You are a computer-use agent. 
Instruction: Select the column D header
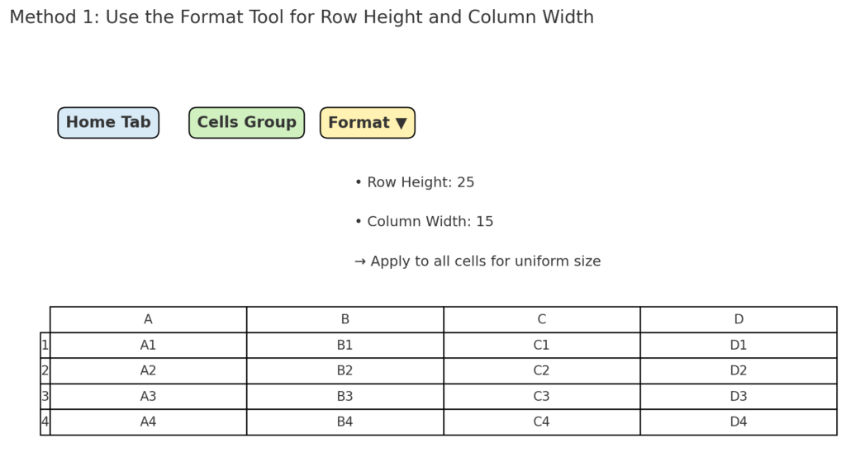[739, 319]
